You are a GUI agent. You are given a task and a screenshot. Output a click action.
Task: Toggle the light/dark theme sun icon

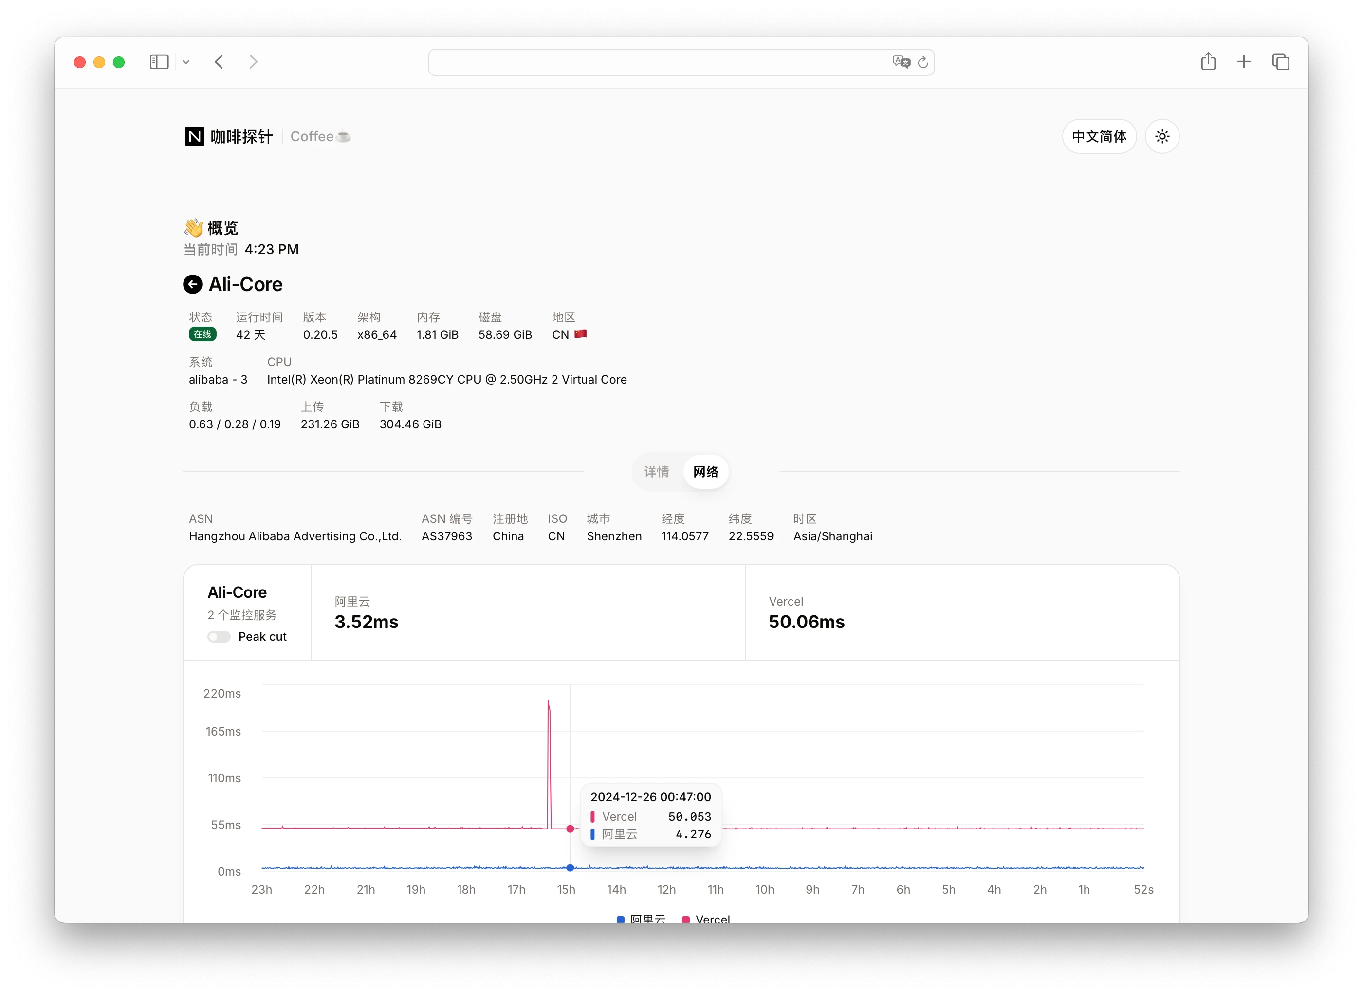pyautogui.click(x=1162, y=137)
